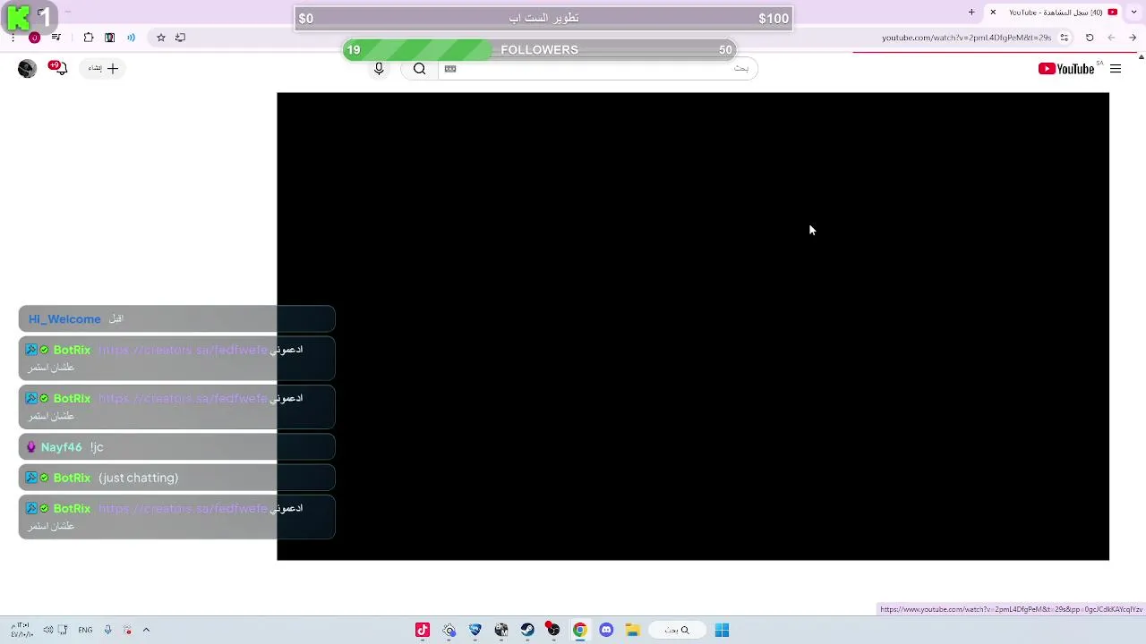Open the Chrome three-dot menu
The height and width of the screenshot is (644, 1146).
(13, 38)
